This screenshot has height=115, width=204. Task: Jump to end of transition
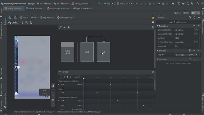(x=71, y=77)
